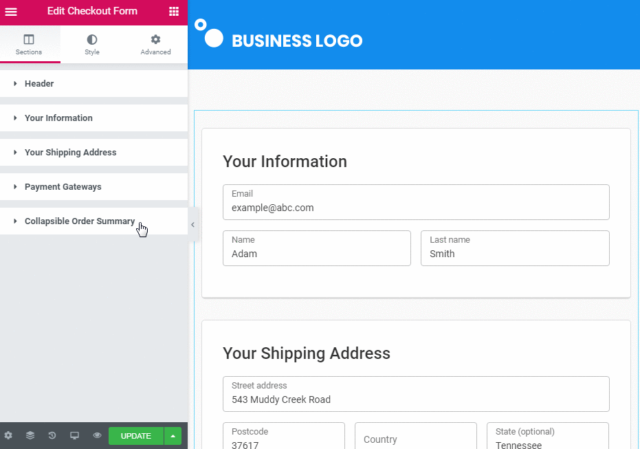The height and width of the screenshot is (449, 640).
Task: Click the State (optional) field
Action: (x=548, y=436)
